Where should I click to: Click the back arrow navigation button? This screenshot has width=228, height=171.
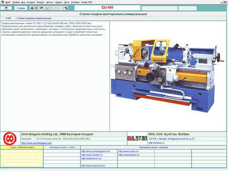pos(6,8)
